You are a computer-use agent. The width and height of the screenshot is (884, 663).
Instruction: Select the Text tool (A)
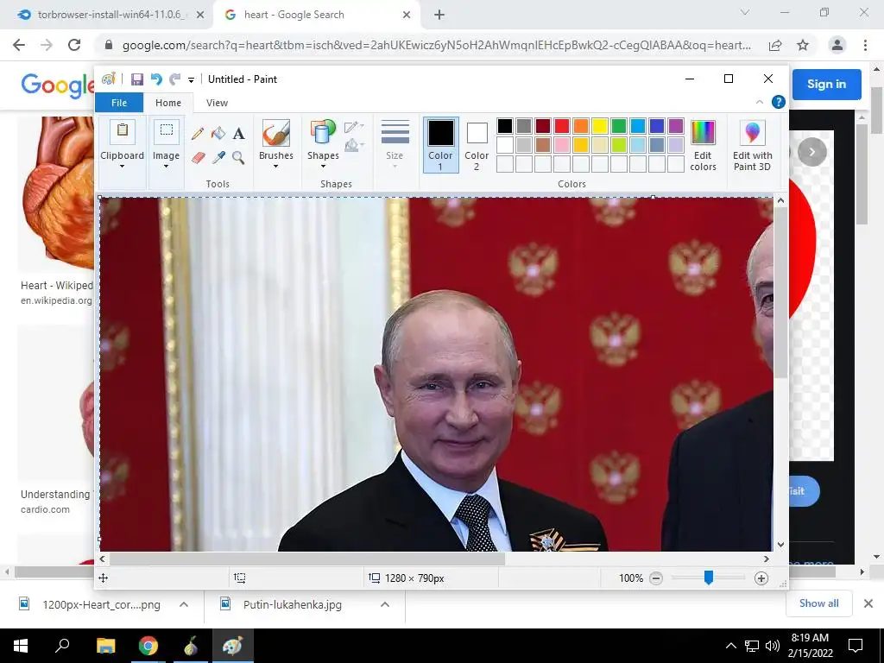(238, 134)
